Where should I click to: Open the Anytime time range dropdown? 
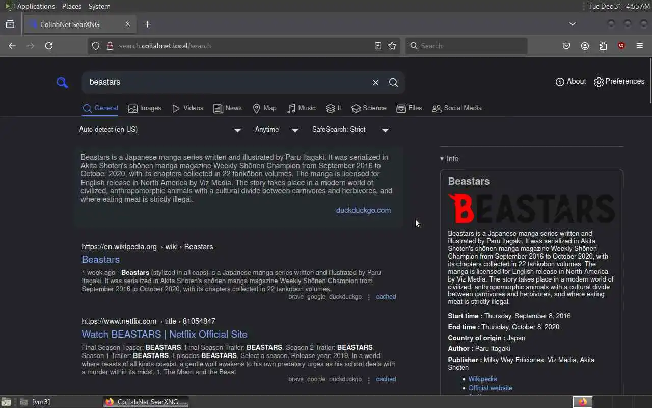point(277,130)
